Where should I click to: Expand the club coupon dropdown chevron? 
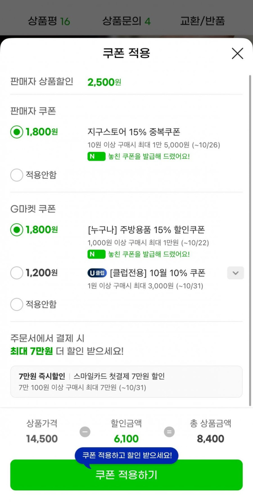click(x=235, y=273)
